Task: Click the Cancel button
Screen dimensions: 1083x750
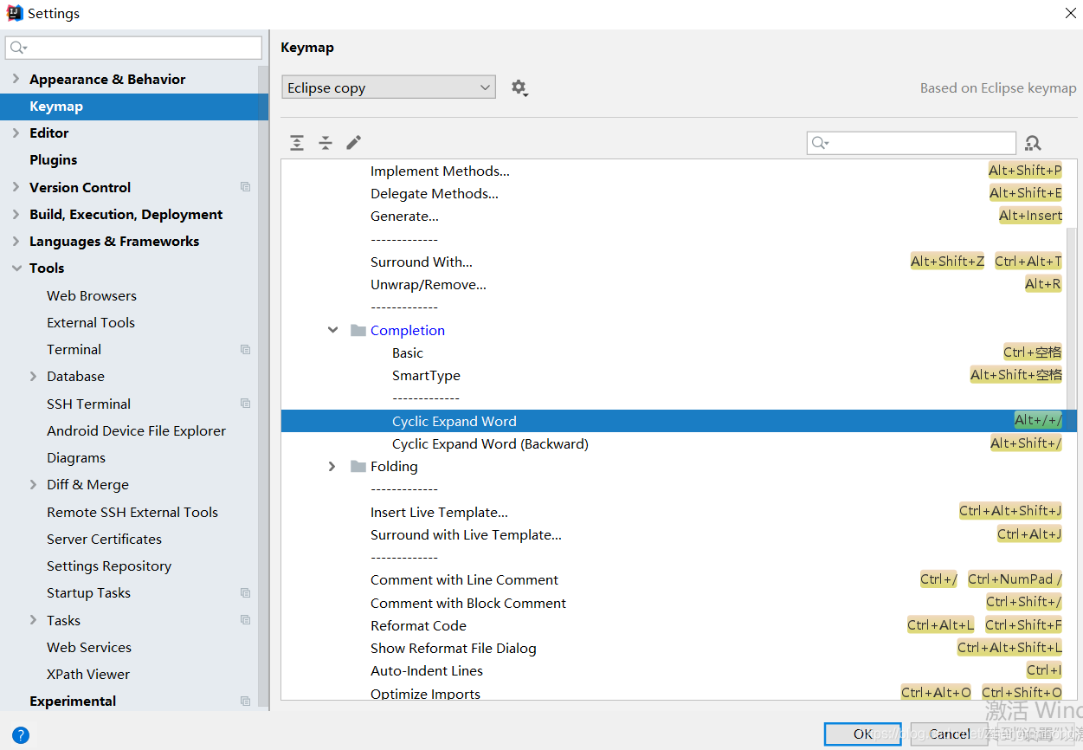Action: (950, 734)
